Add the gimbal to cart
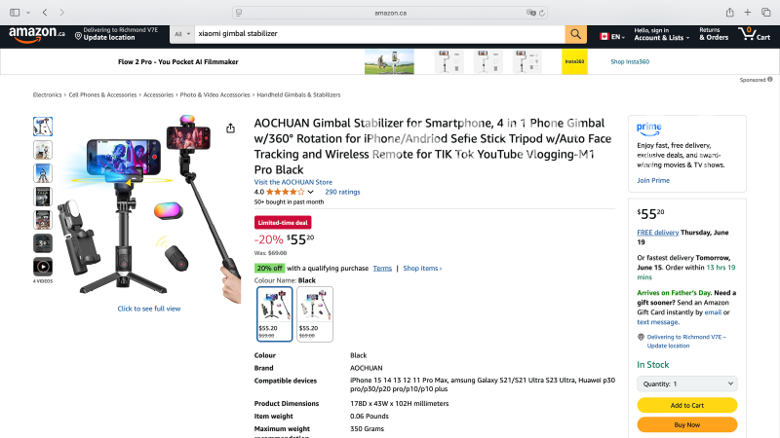The width and height of the screenshot is (780, 438). [686, 405]
